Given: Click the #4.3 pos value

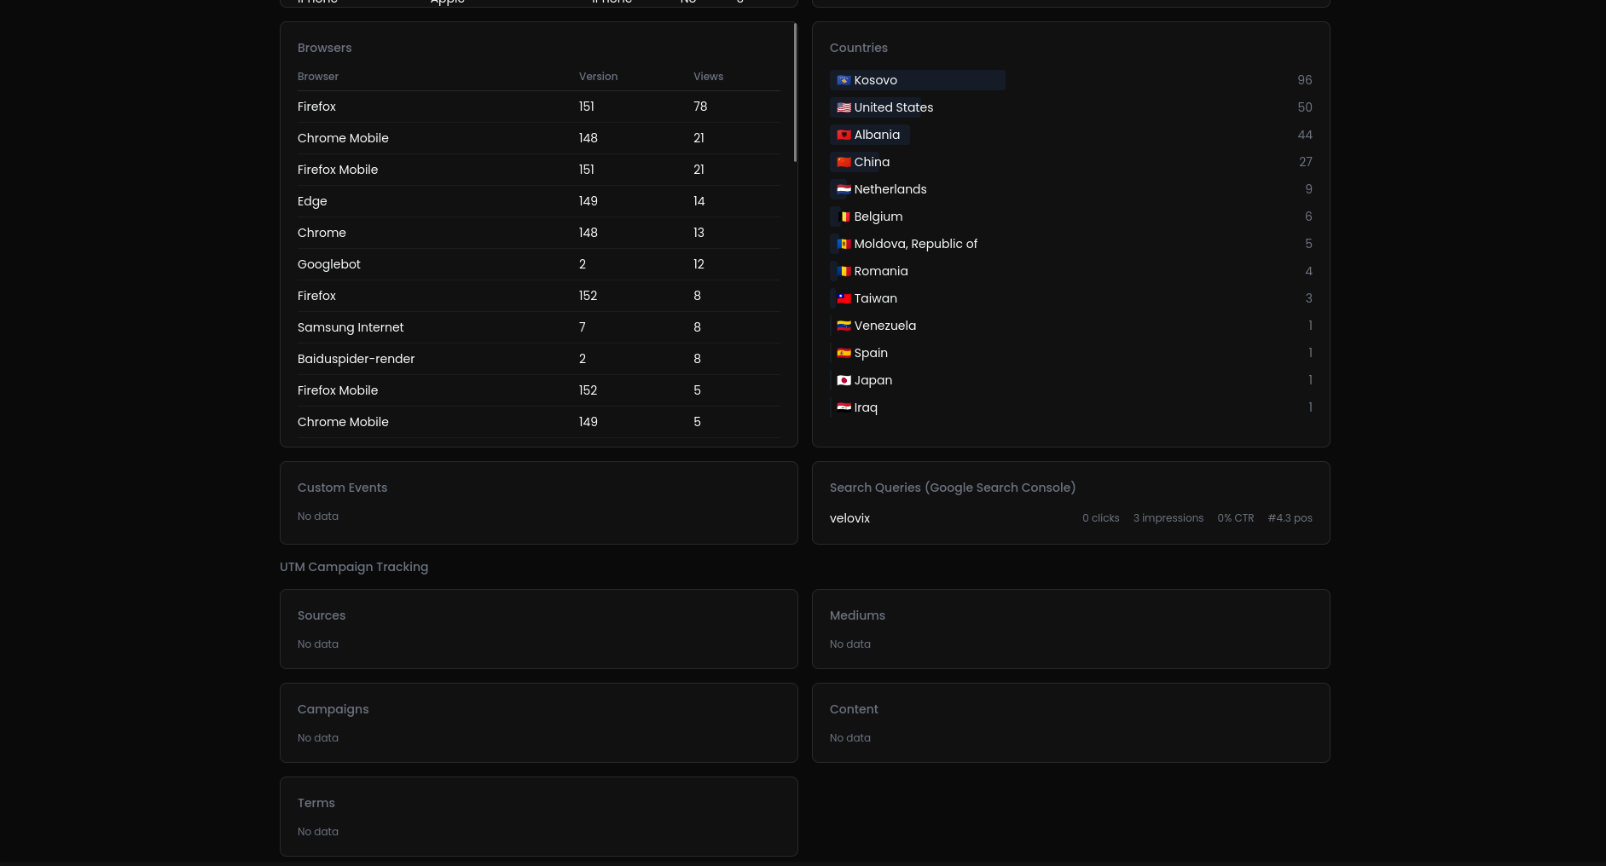Looking at the screenshot, I should (x=1290, y=518).
